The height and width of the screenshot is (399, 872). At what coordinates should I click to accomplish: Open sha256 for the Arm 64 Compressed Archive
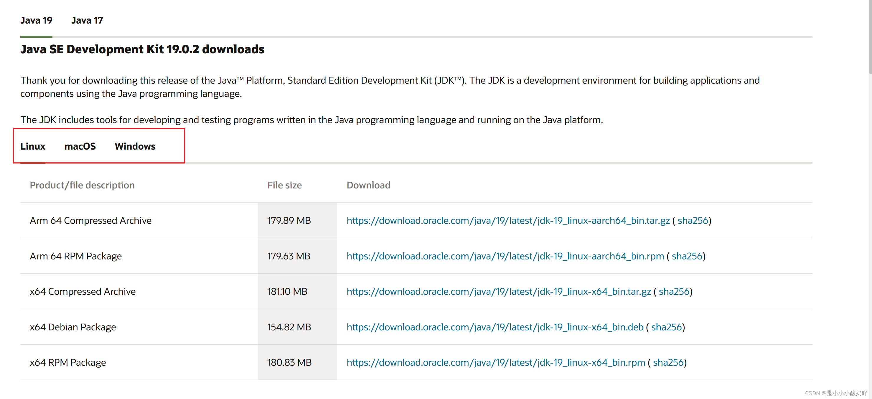coord(693,221)
